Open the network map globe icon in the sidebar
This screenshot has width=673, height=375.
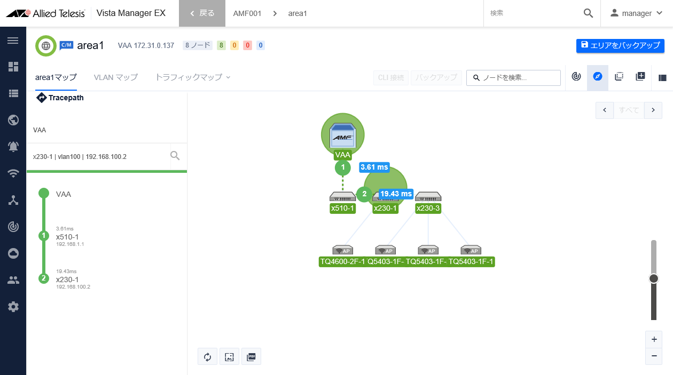(13, 119)
